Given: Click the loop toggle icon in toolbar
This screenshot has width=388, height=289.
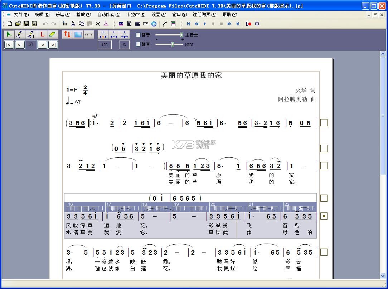Looking at the screenshot, I should [257, 24].
